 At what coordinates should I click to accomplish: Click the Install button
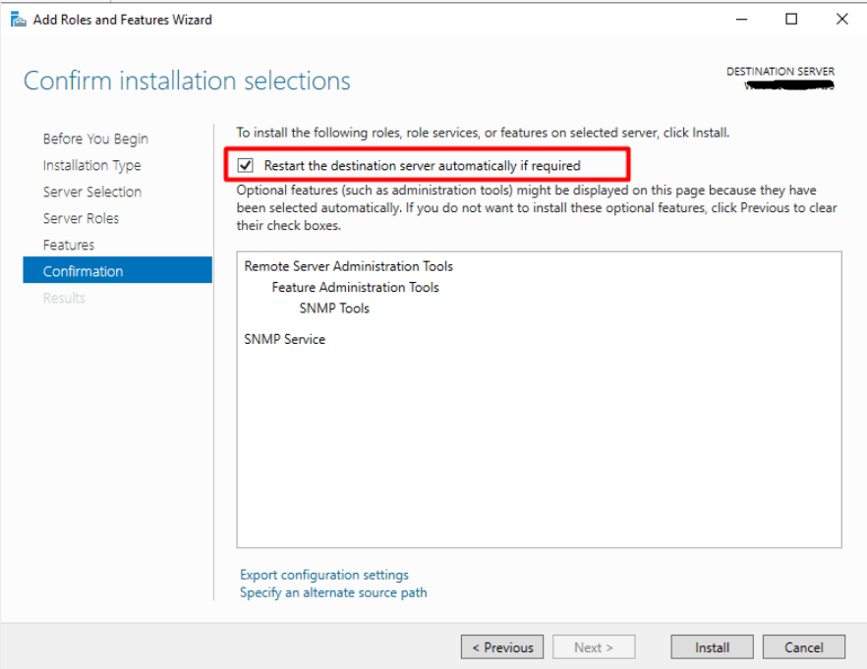point(712,647)
